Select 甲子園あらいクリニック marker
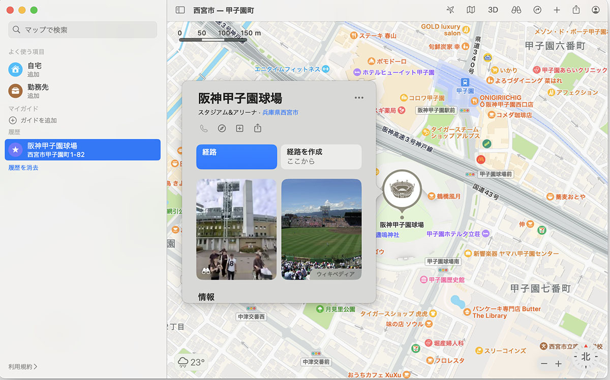 (536, 70)
